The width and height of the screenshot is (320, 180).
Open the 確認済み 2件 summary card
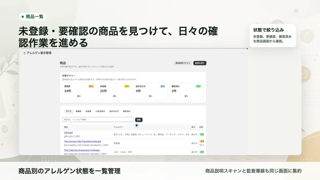point(186,92)
